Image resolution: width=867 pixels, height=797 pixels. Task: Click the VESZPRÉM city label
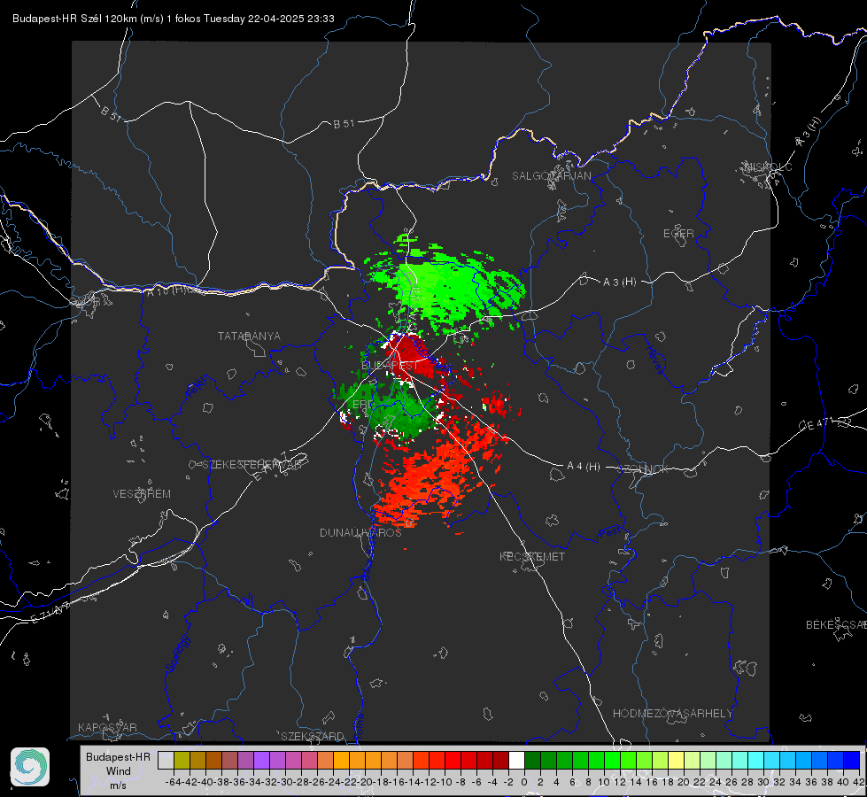(x=142, y=493)
